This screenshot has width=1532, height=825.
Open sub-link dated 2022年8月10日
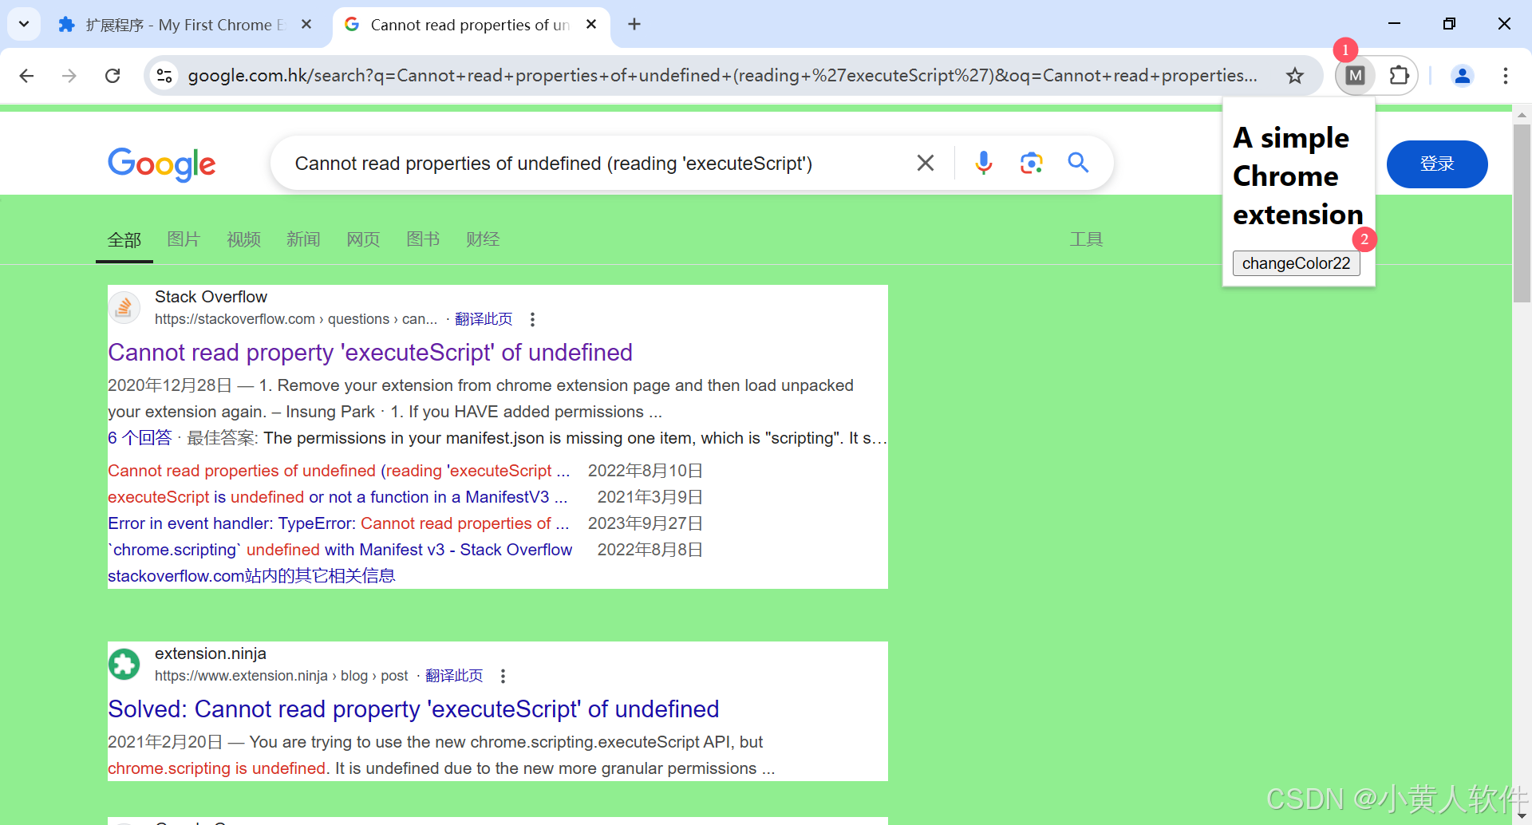pyautogui.click(x=339, y=471)
